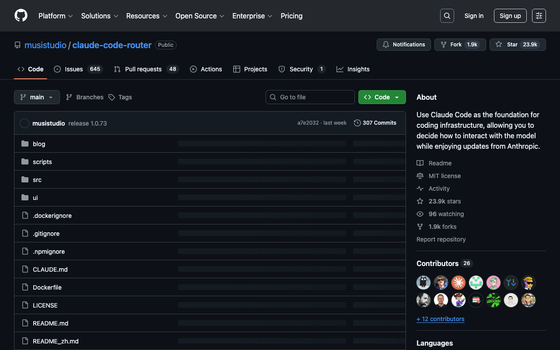The image size is (560, 350).
Task: Switch to the Pull requests tab
Action: pos(146,69)
